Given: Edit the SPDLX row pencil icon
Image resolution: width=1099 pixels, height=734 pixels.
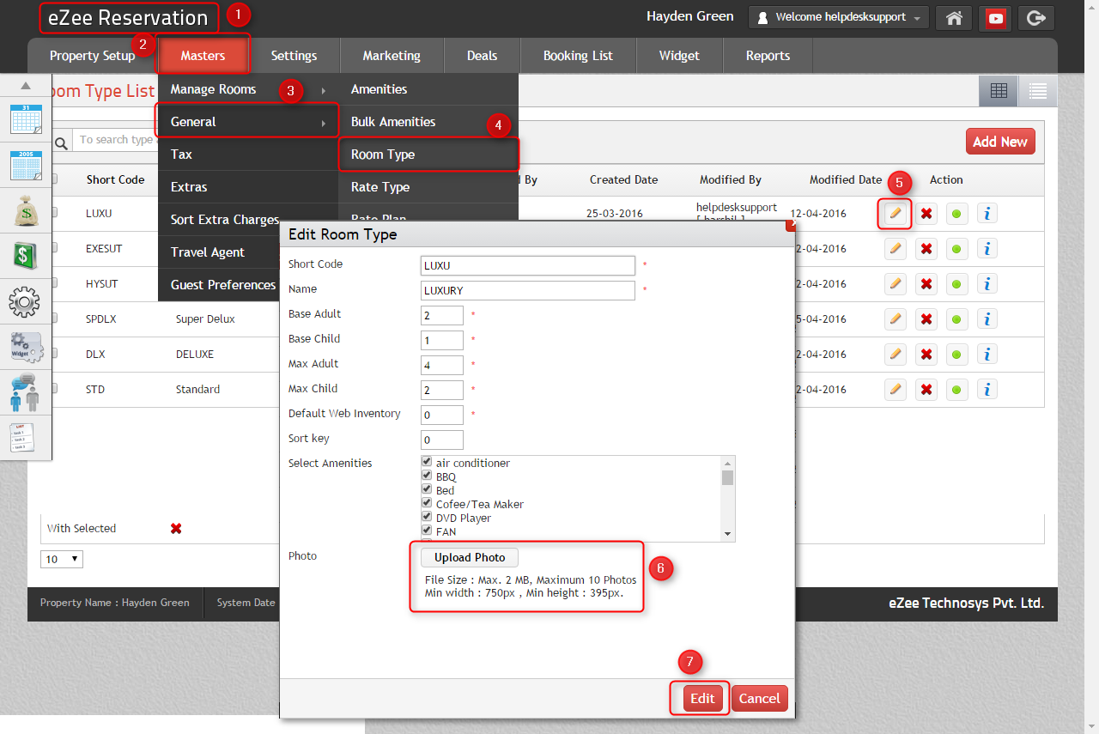Looking at the screenshot, I should pos(895,318).
